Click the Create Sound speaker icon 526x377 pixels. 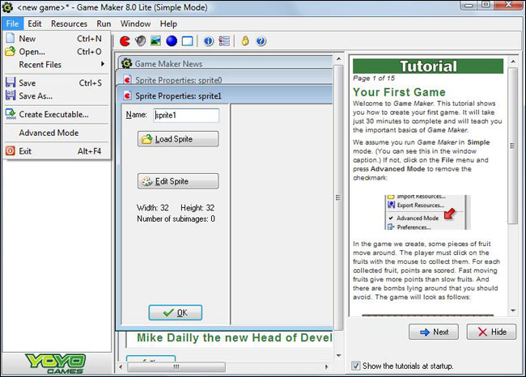tap(141, 40)
